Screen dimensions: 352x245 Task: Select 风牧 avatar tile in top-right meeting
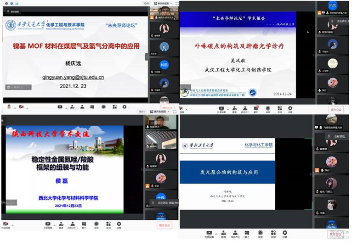(x=333, y=8)
